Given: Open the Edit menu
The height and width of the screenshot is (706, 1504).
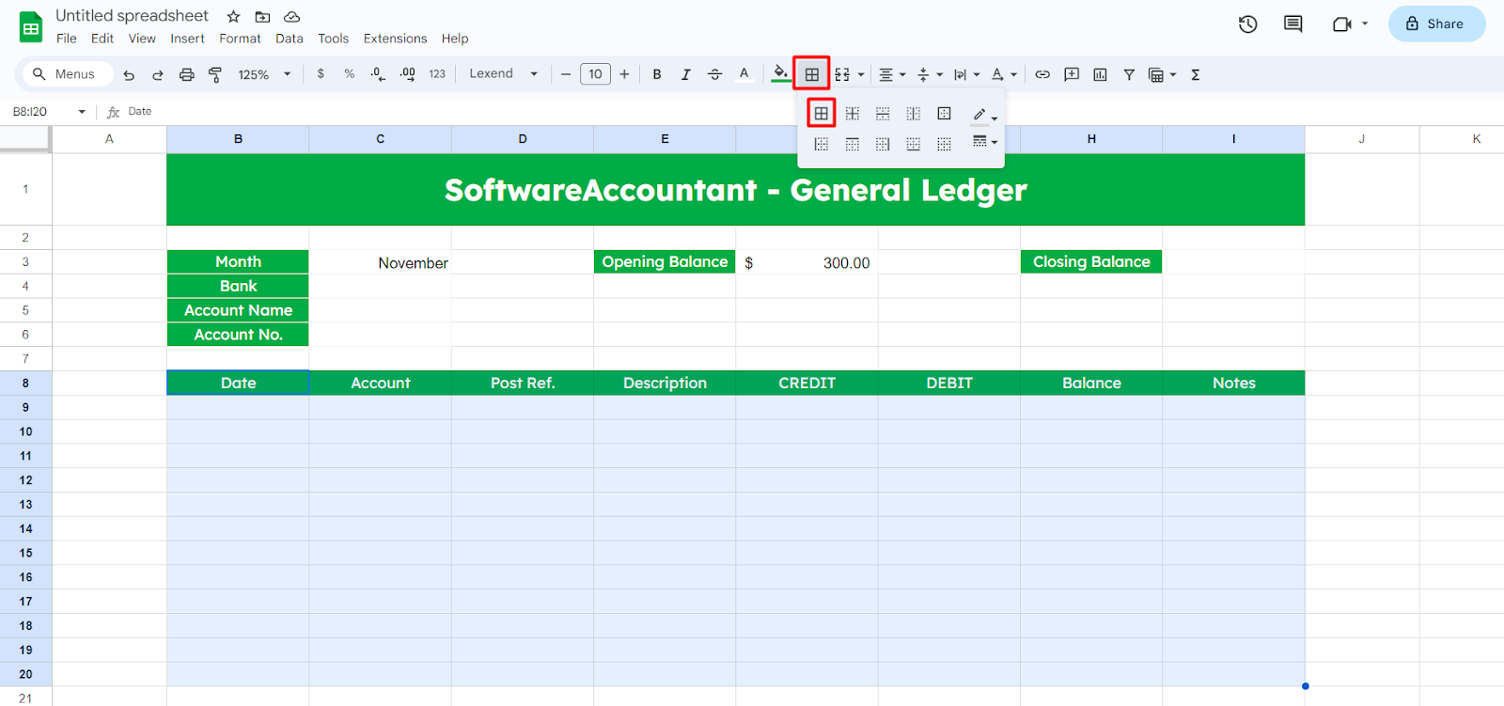Looking at the screenshot, I should point(102,39).
